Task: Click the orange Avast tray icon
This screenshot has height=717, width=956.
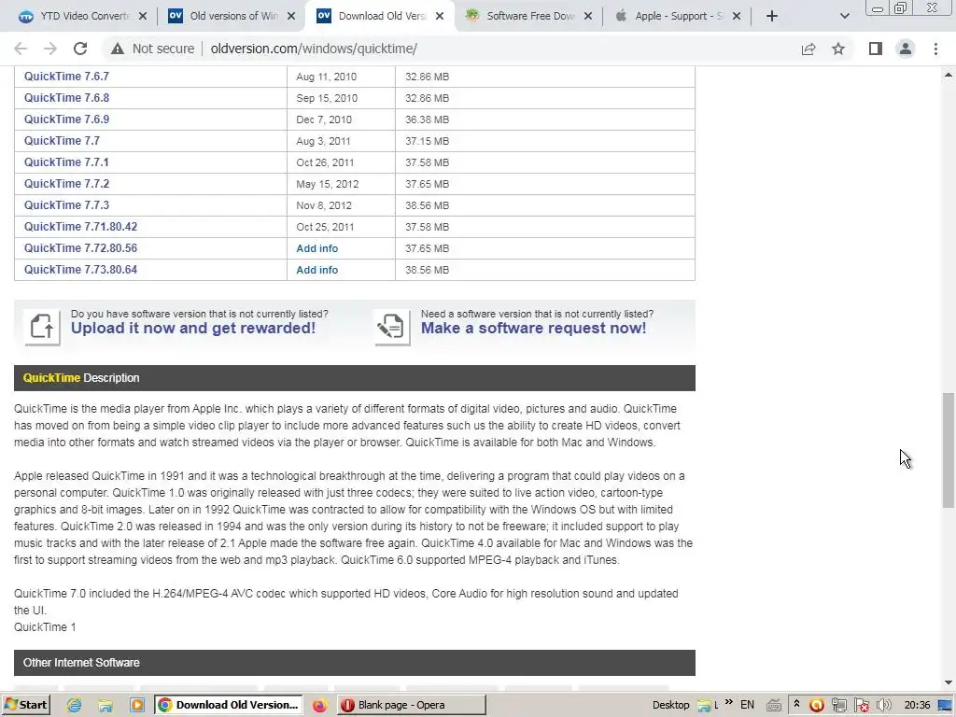Action: [816, 706]
